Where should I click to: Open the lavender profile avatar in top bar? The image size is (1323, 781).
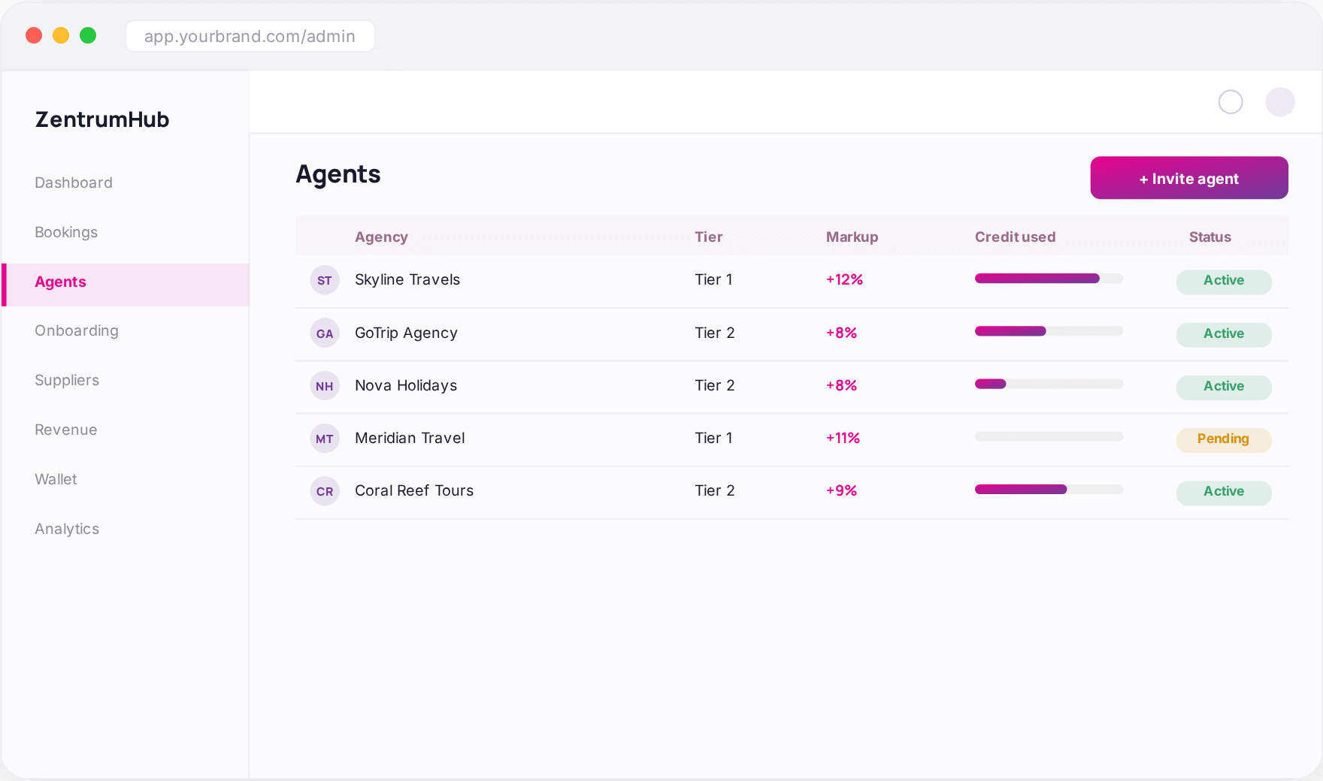1280,102
